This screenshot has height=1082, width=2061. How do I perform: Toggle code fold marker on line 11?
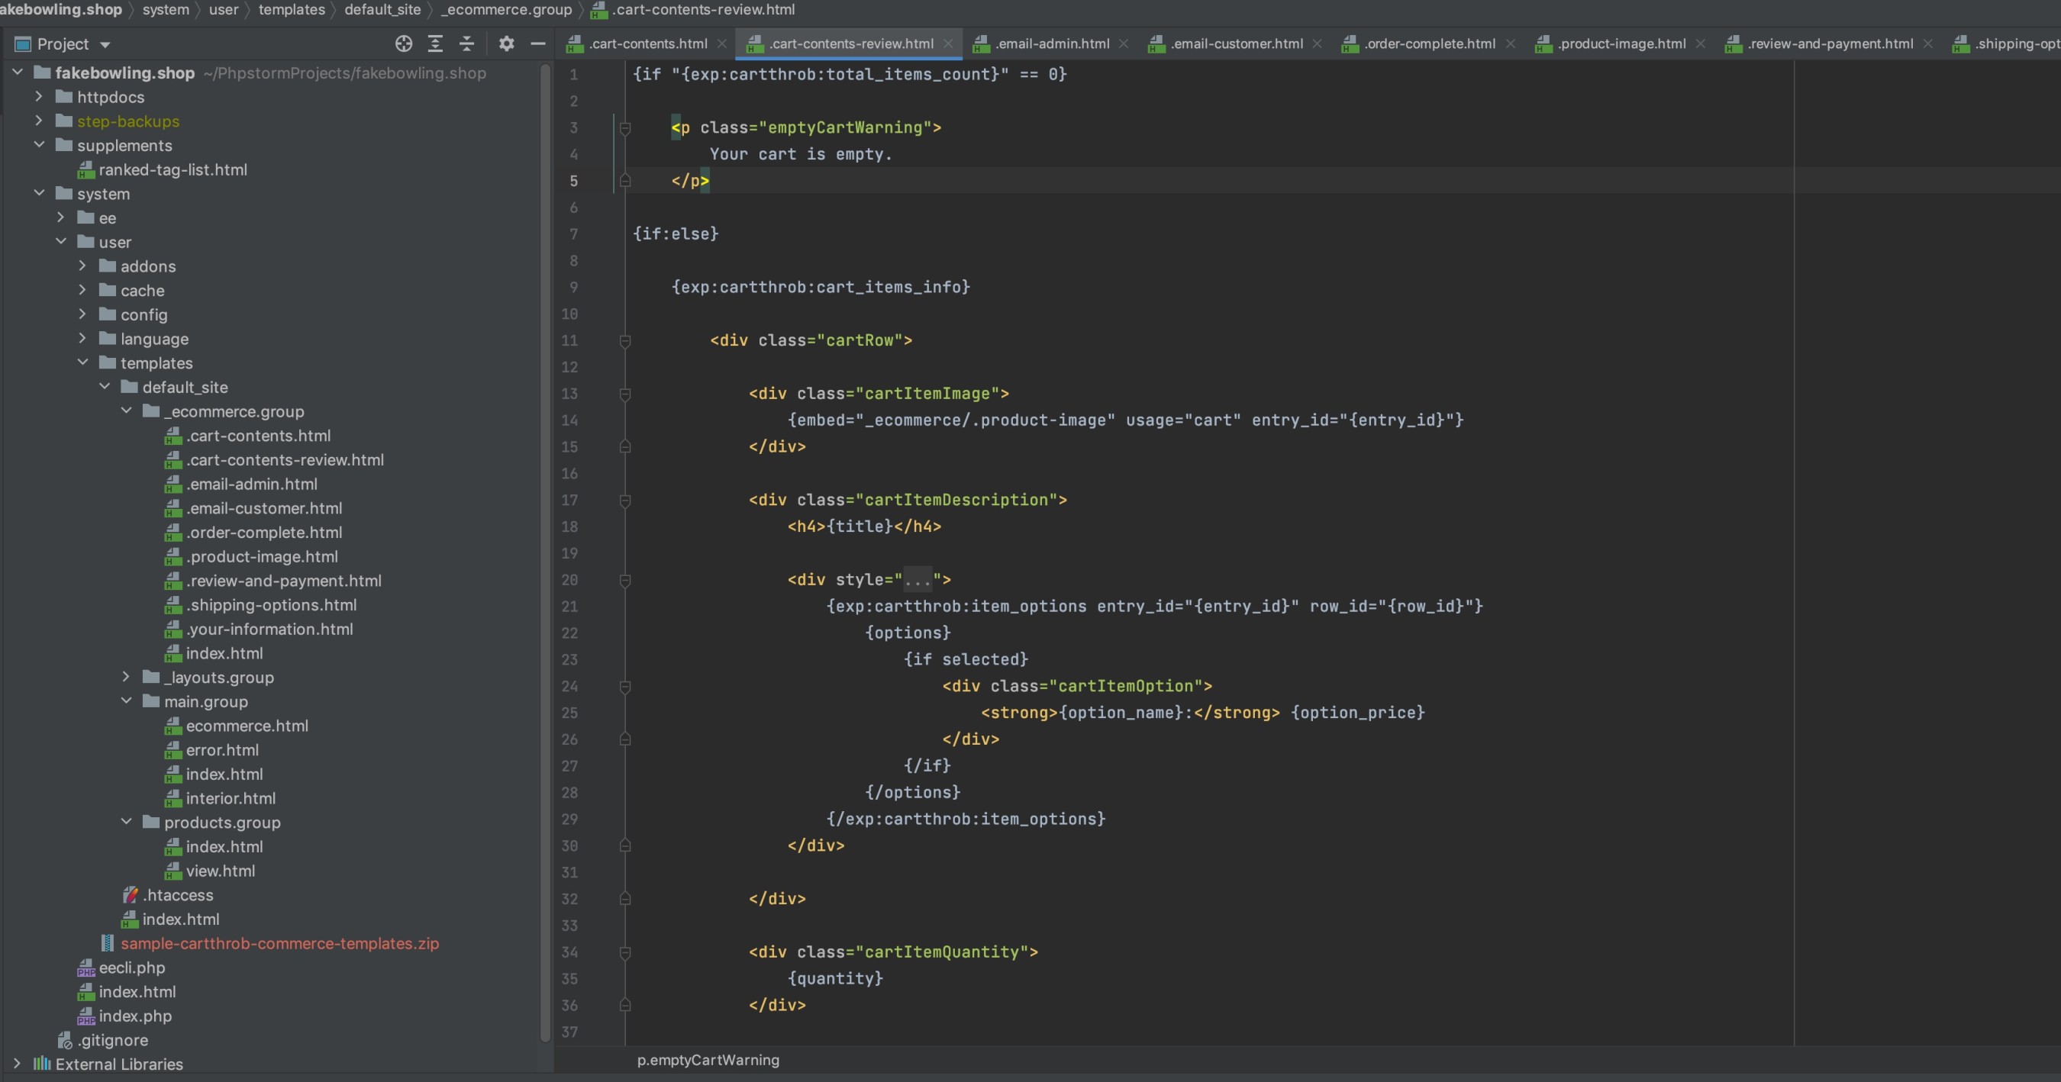pyautogui.click(x=626, y=340)
